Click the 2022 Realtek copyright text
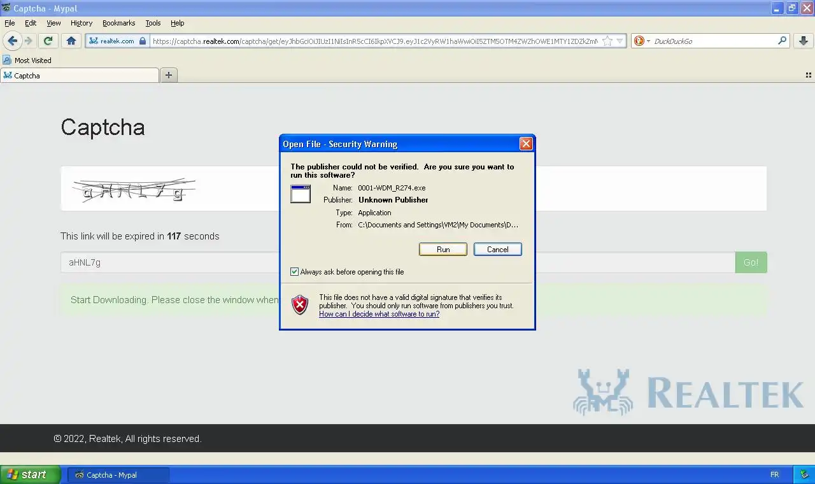This screenshot has width=815, height=484. (127, 439)
